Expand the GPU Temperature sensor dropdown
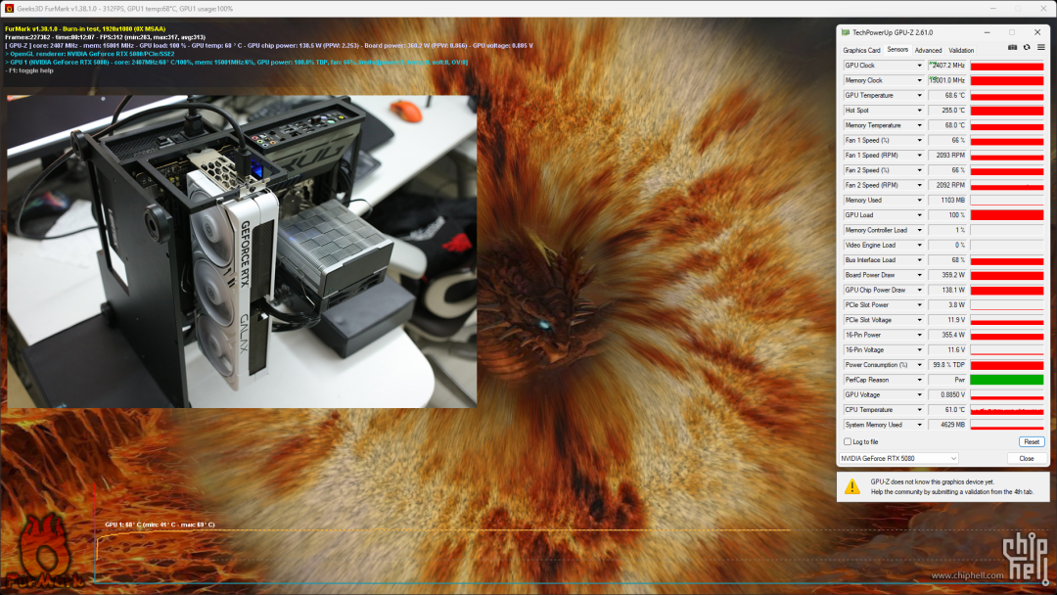 [x=919, y=96]
